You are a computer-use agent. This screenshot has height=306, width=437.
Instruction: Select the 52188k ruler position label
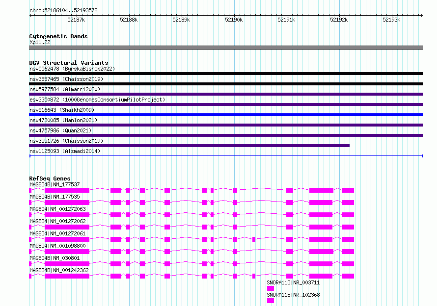pos(129,20)
